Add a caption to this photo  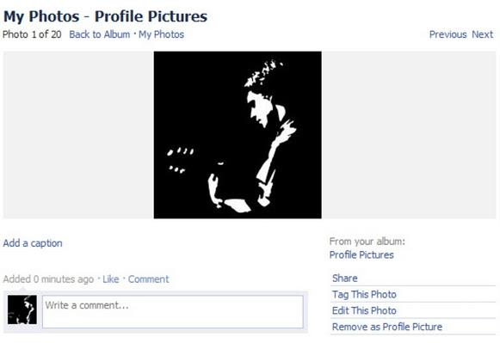point(33,243)
